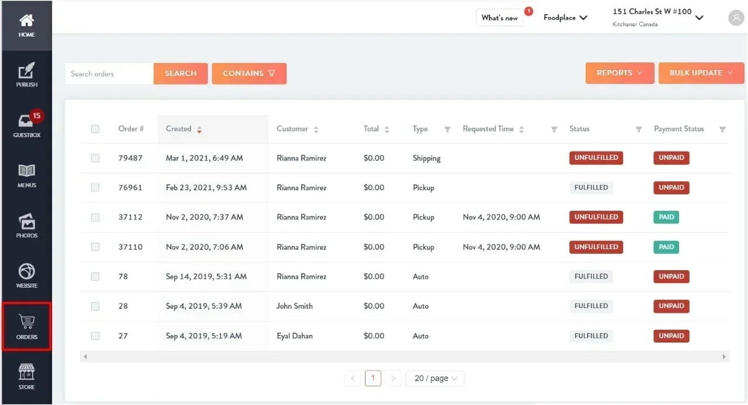This screenshot has height=405, width=748.
Task: Sort orders by Total column arrows
Action: point(387,130)
